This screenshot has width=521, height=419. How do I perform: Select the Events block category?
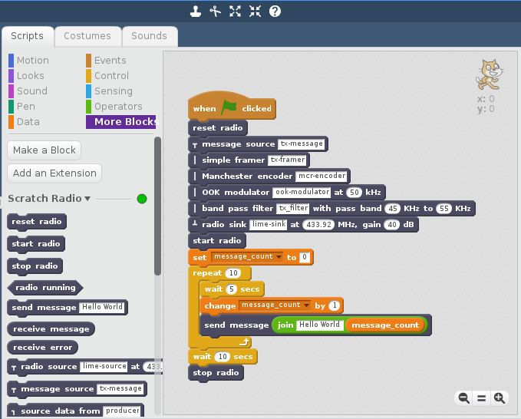click(107, 61)
